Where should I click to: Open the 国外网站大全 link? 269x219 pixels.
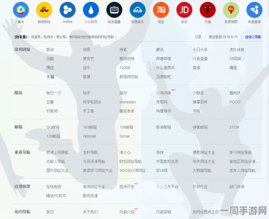click(x=58, y=170)
